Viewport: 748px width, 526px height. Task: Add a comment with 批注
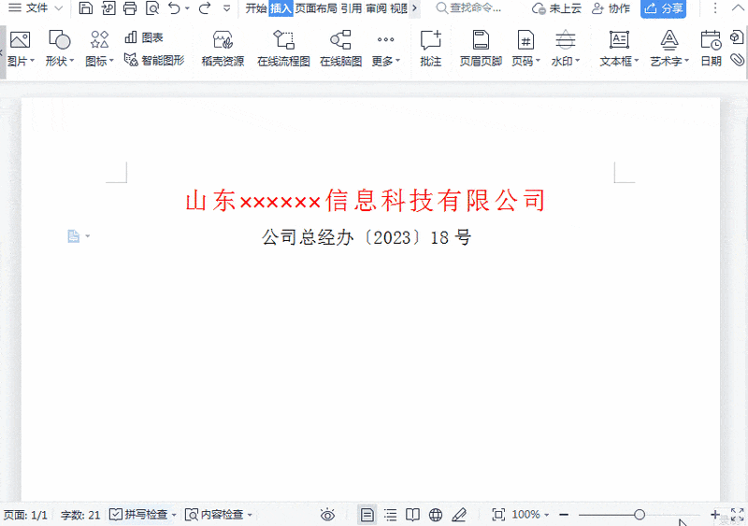coord(430,49)
